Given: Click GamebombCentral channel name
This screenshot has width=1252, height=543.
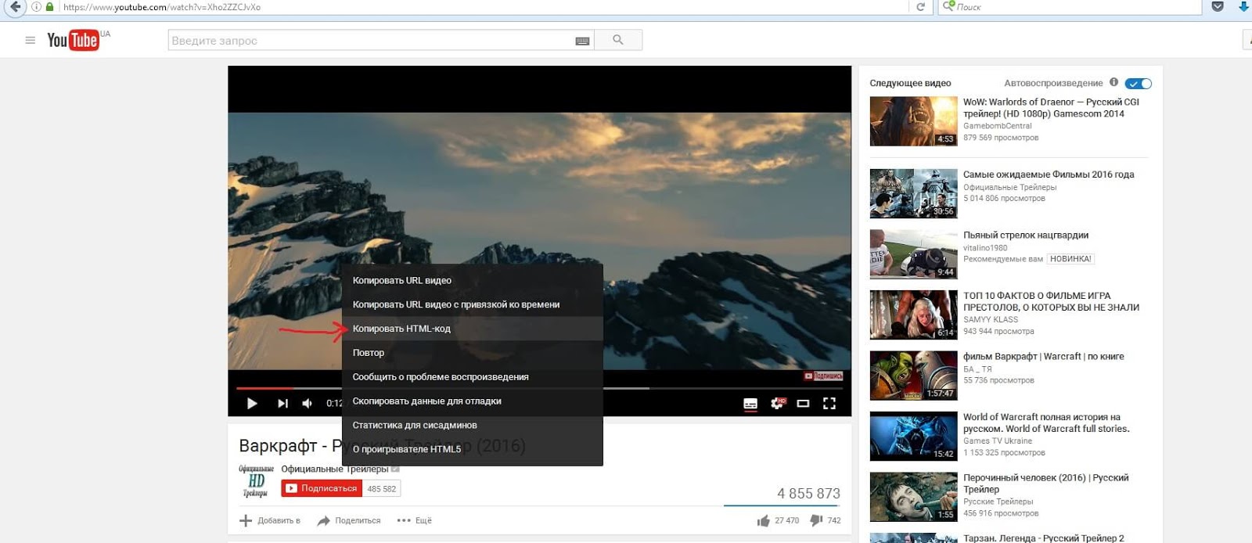Looking at the screenshot, I should (x=997, y=126).
